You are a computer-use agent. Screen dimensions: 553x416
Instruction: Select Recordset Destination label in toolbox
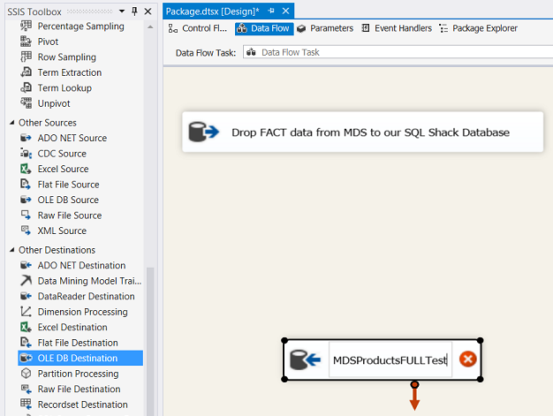pyautogui.click(x=82, y=405)
